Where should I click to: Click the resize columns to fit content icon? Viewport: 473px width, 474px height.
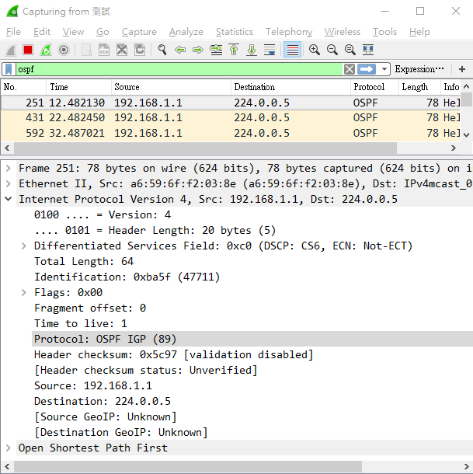[368, 50]
